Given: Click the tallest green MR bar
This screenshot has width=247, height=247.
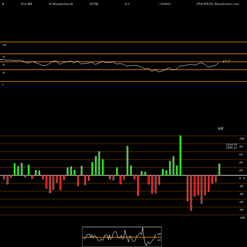Looking at the screenshot, I should click(180, 156).
